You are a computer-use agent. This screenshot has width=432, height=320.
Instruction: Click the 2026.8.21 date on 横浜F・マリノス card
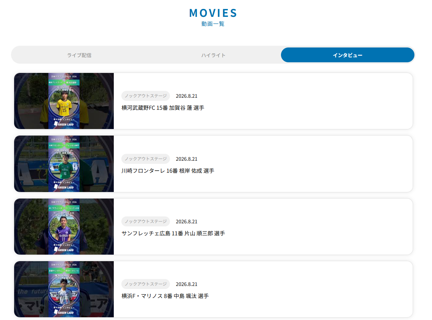click(187, 284)
